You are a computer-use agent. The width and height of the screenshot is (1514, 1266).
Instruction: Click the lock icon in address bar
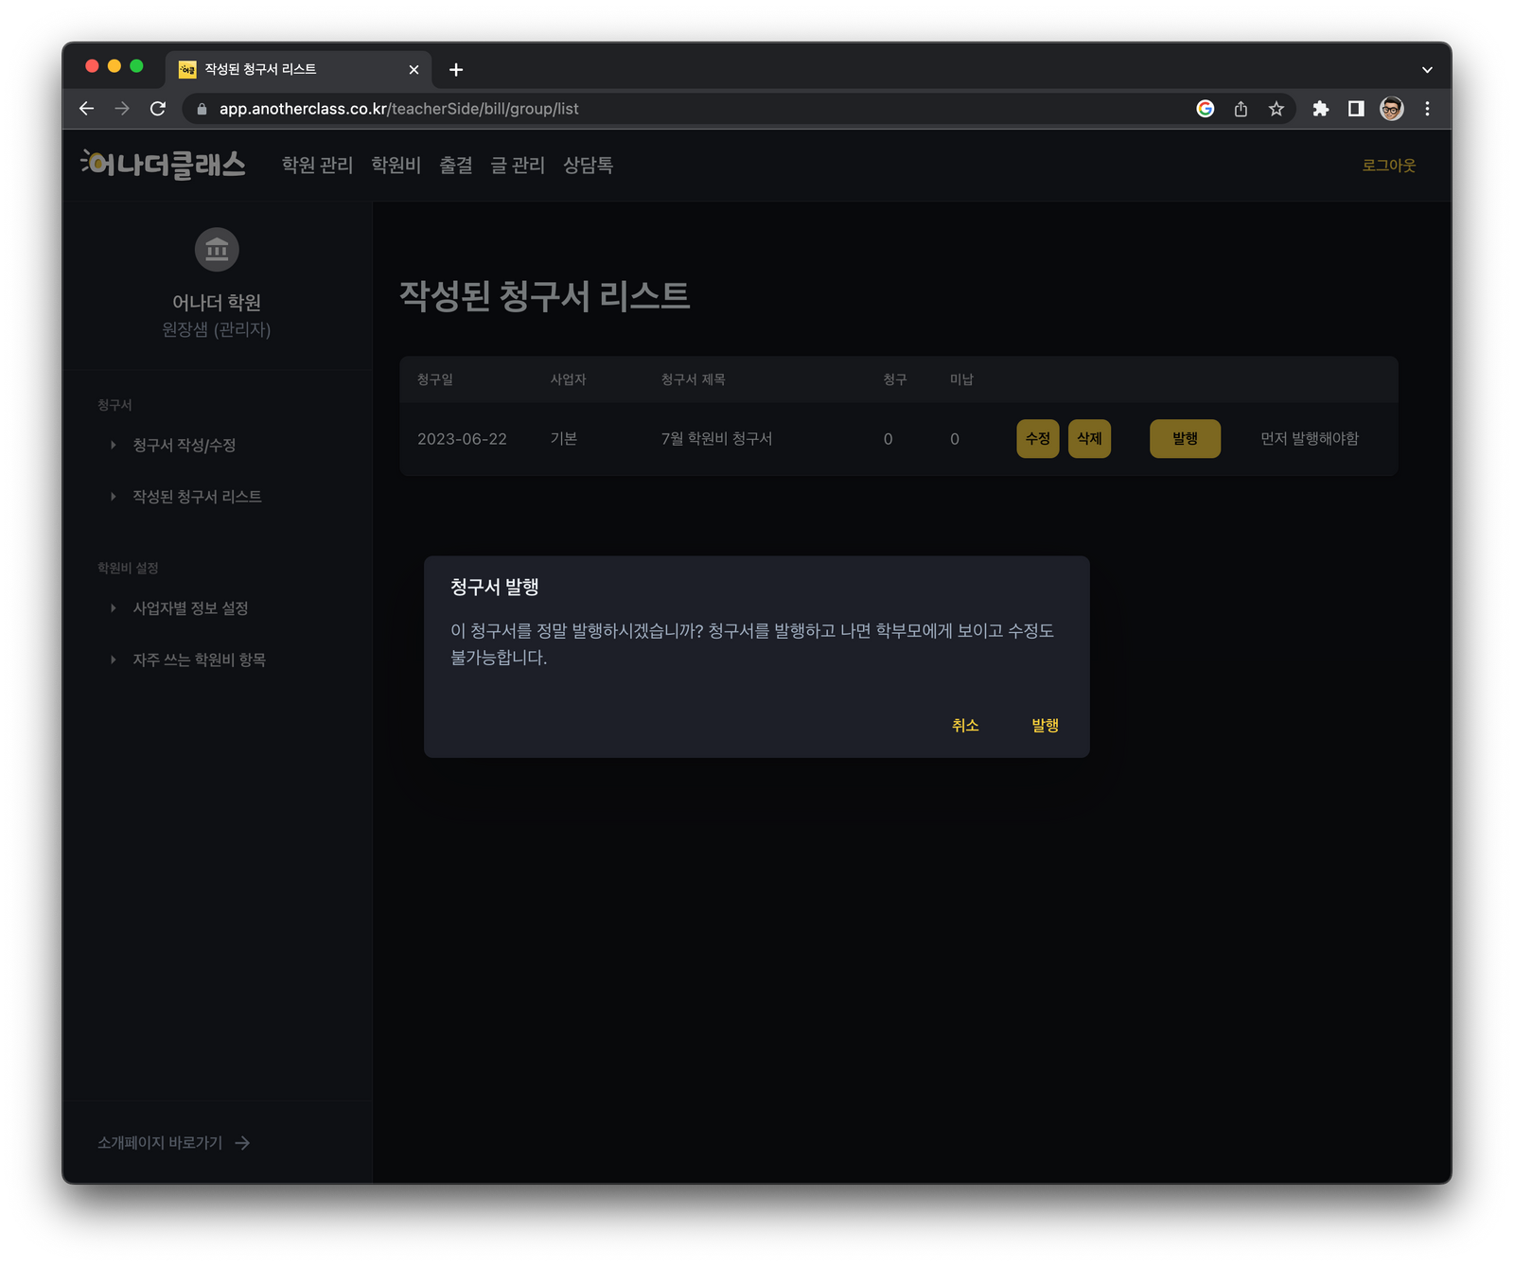point(202,109)
